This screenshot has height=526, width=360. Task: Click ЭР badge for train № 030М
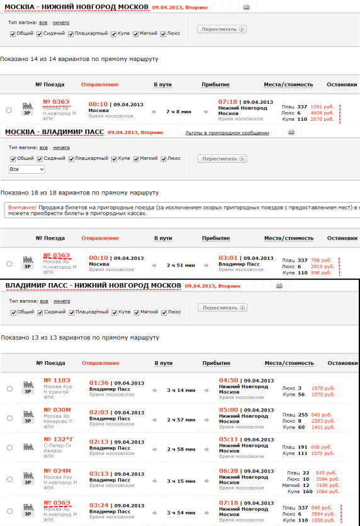click(x=28, y=421)
